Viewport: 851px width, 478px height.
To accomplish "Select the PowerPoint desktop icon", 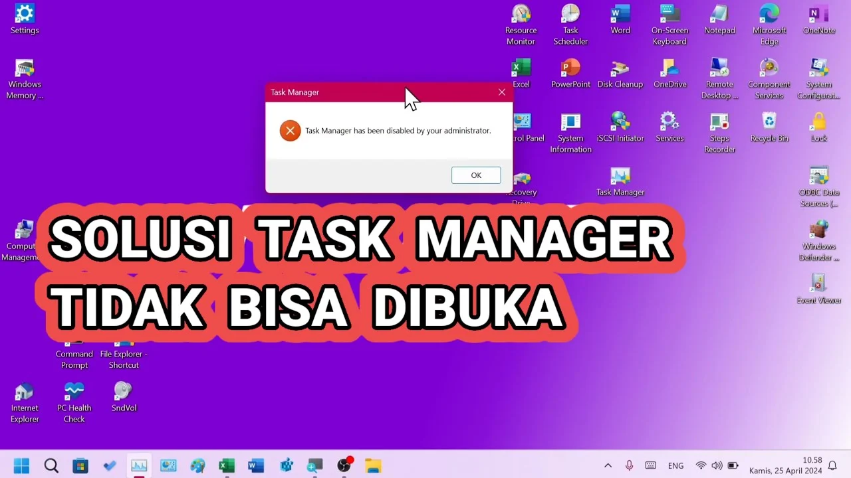I will pos(570,73).
